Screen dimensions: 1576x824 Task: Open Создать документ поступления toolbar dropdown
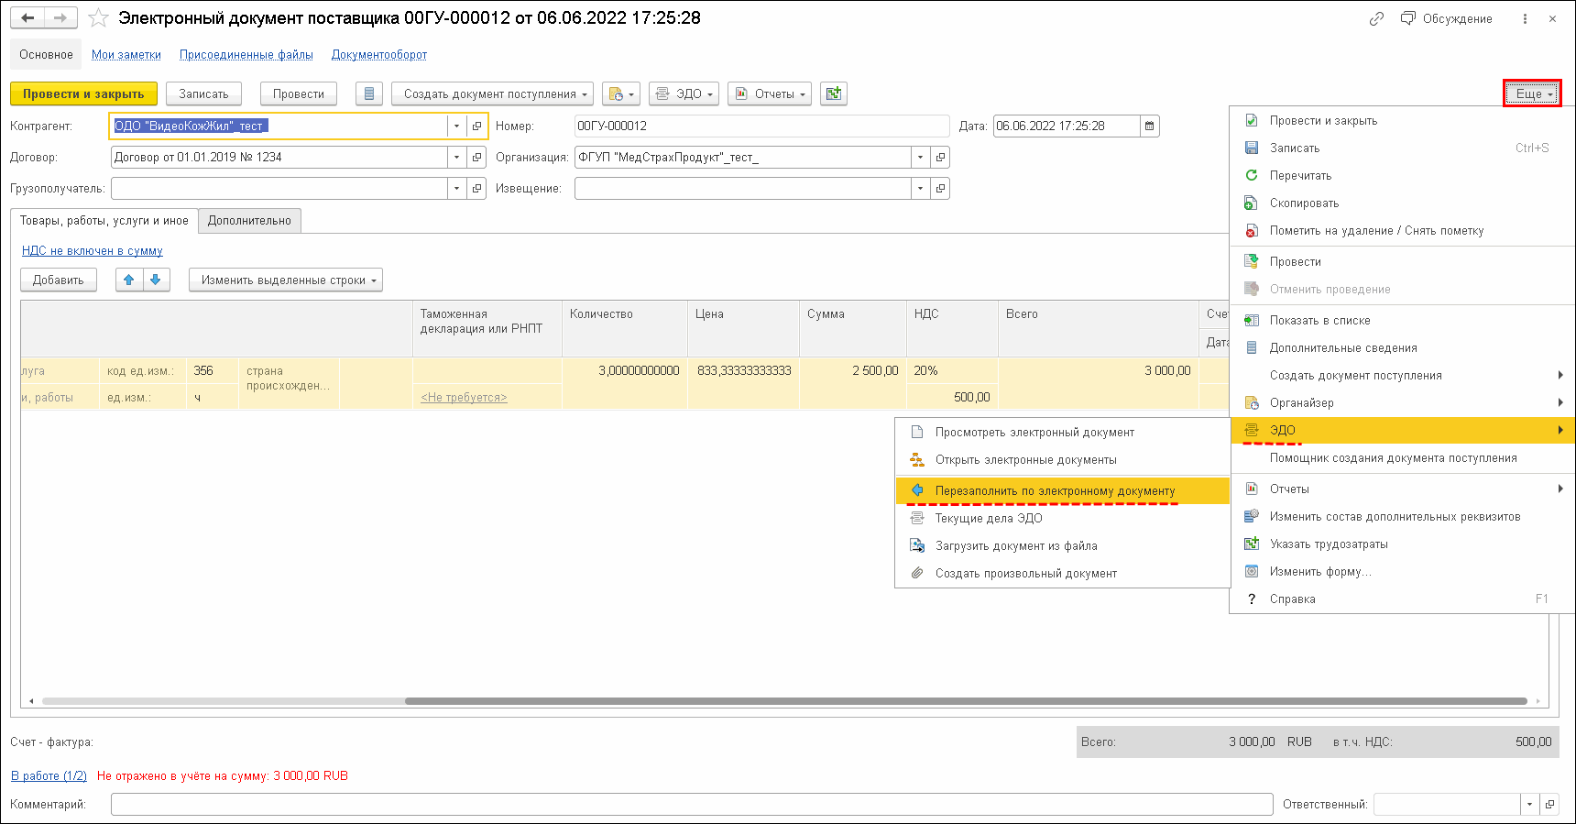pyautogui.click(x=493, y=93)
